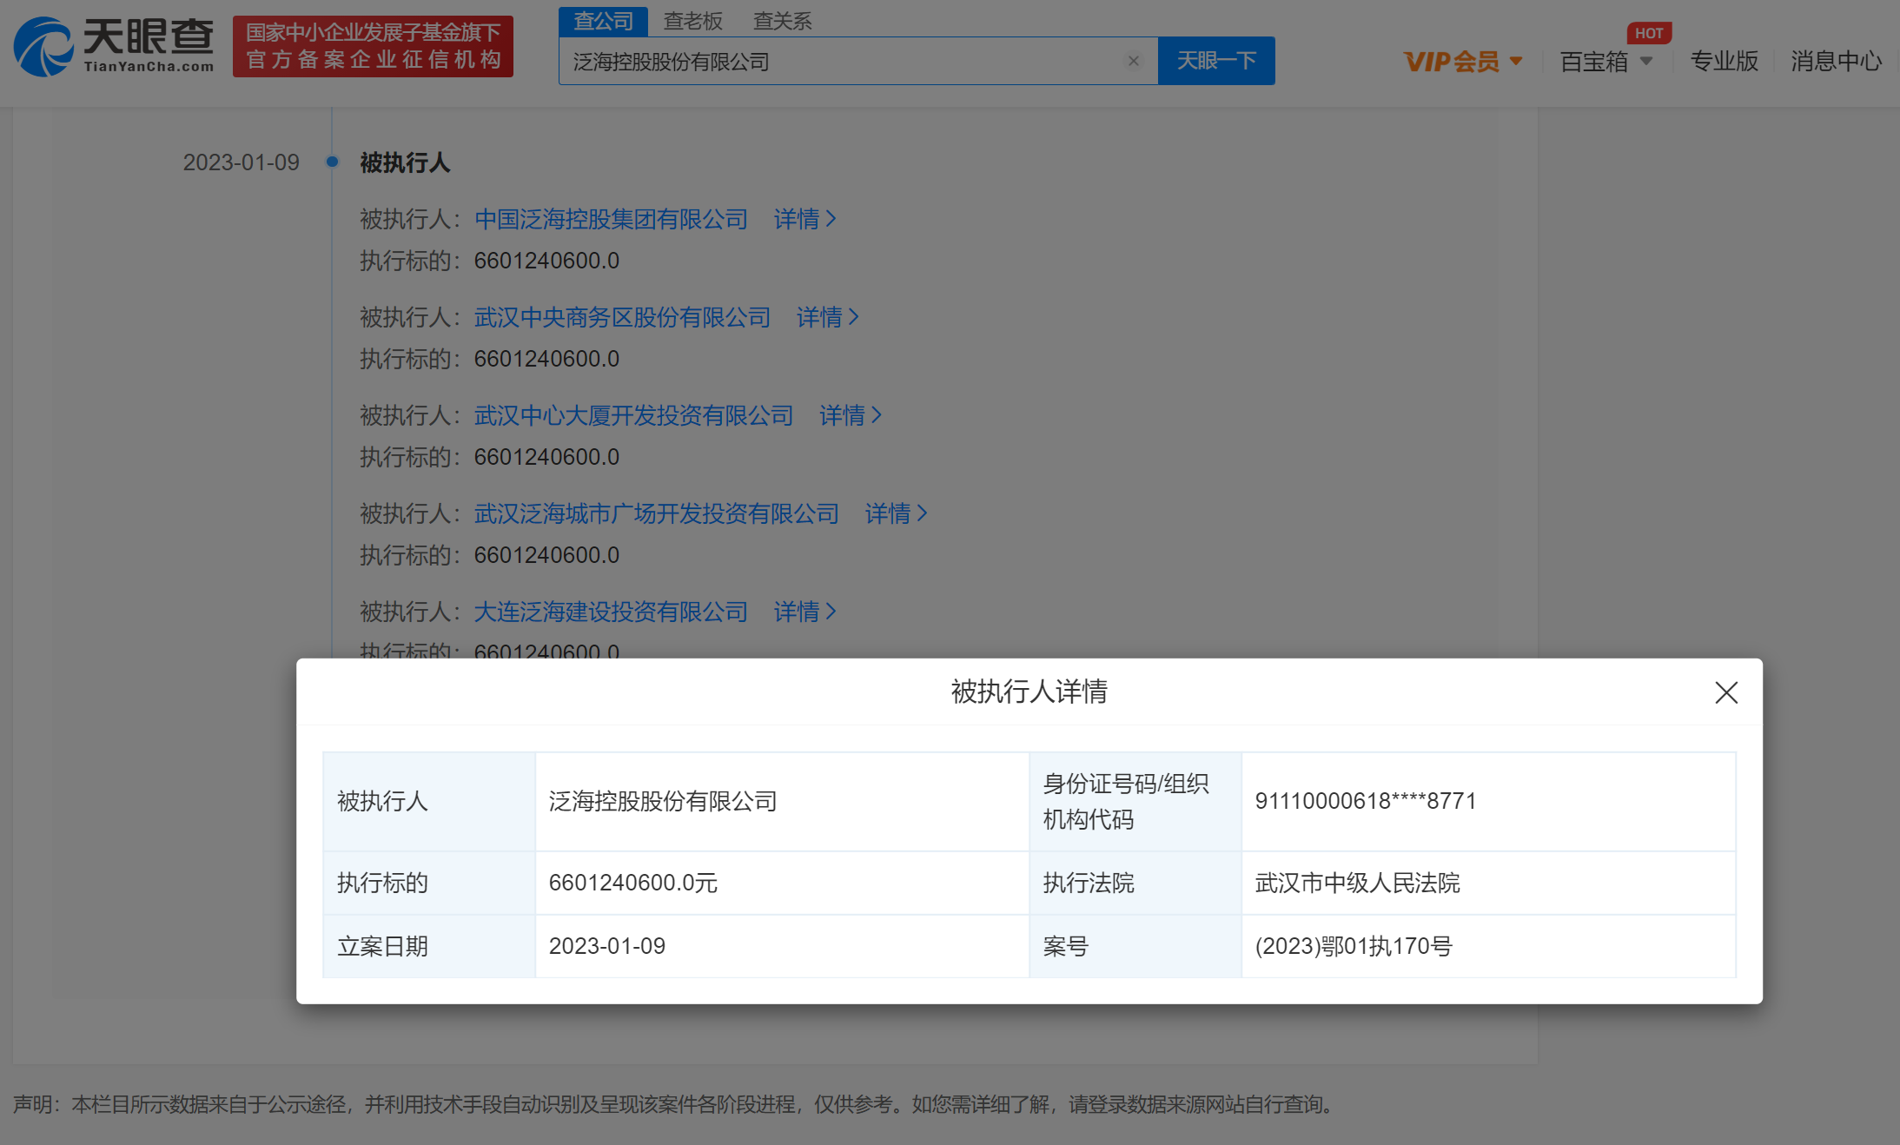This screenshot has height=1145, width=1900.
Task: Clear the search box using the × icon
Action: coord(1134,61)
